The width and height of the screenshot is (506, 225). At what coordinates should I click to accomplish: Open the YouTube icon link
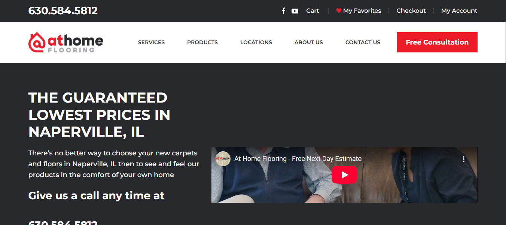(295, 11)
